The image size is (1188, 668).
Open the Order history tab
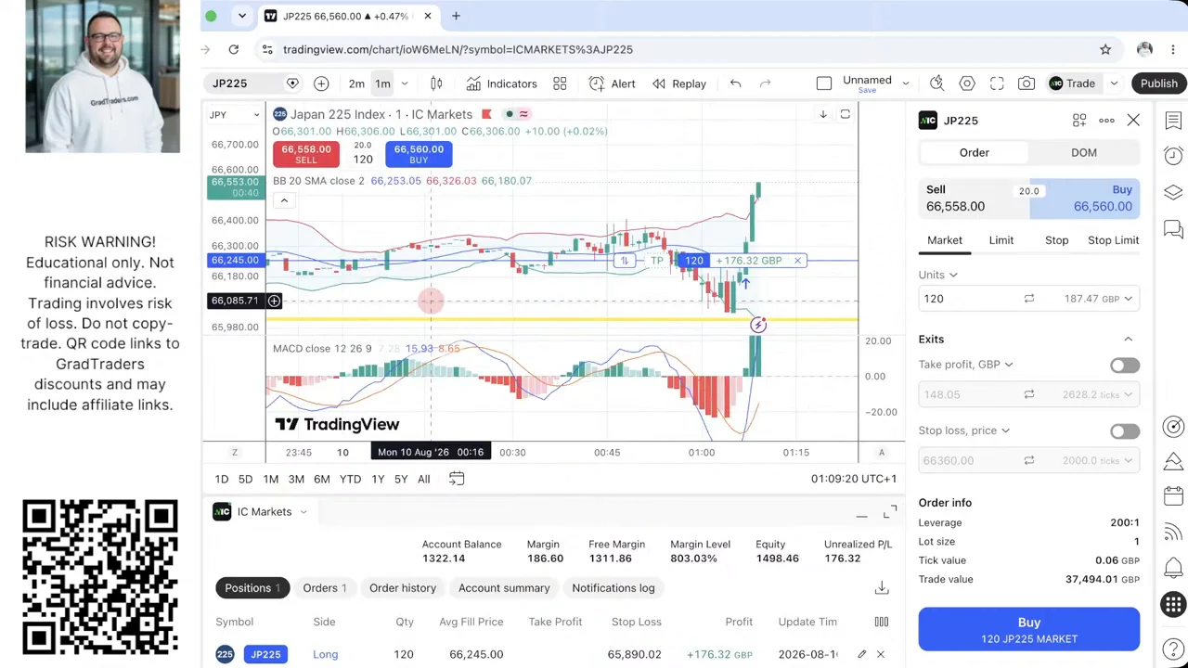point(403,588)
